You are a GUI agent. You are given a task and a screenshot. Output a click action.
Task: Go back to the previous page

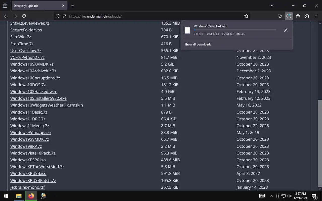click(6, 16)
